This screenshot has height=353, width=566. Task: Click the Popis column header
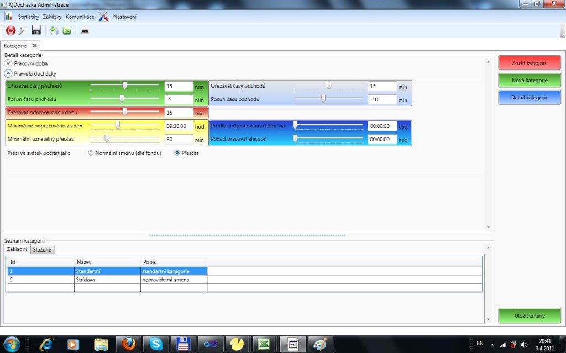[174, 262]
